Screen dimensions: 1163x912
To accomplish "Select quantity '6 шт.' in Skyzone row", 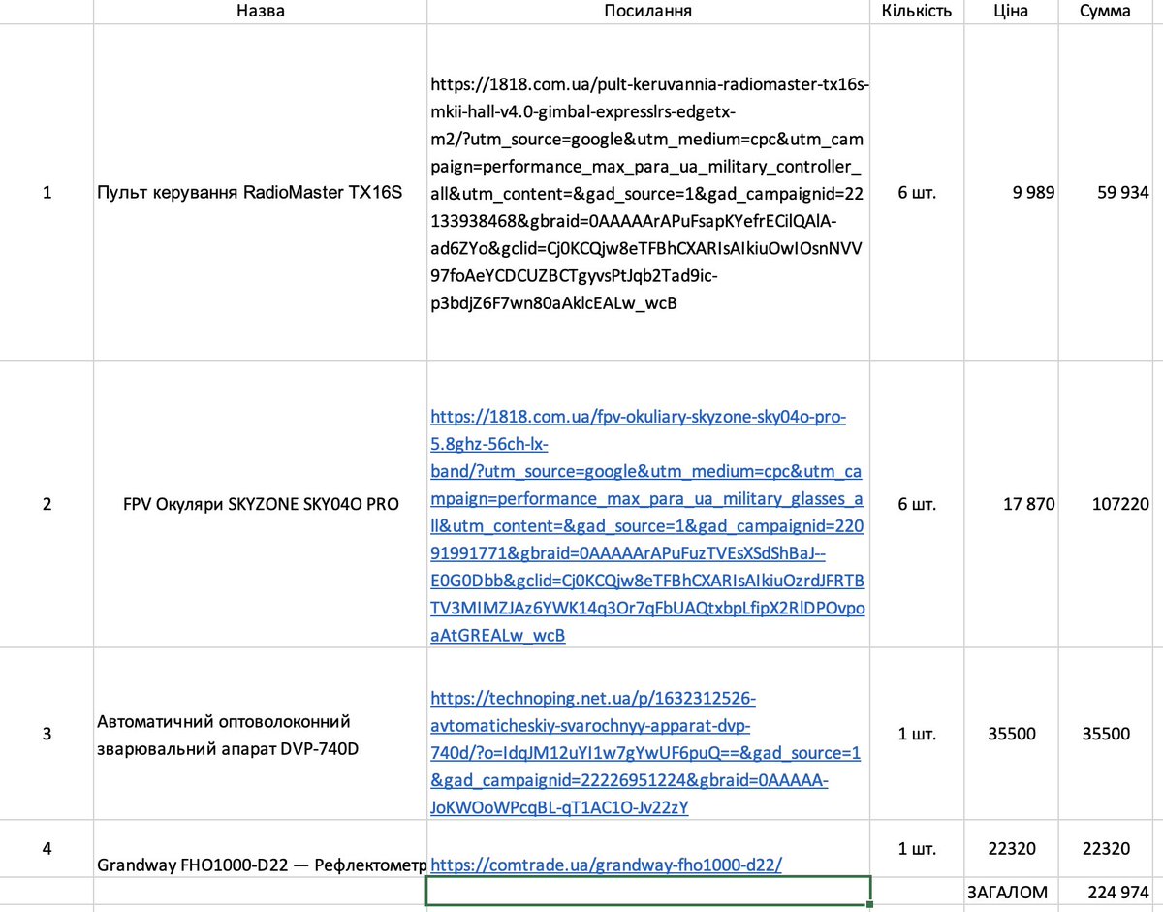I will (917, 504).
